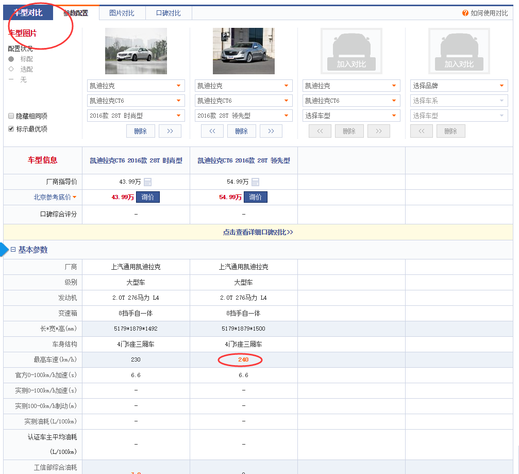Viewport: 519px width, 474px height.
Task: Switch to the 口碑对比 tab
Action: pyautogui.click(x=168, y=13)
